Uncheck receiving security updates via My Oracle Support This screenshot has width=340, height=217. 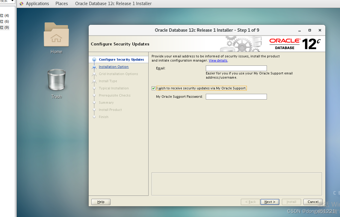[x=153, y=88]
